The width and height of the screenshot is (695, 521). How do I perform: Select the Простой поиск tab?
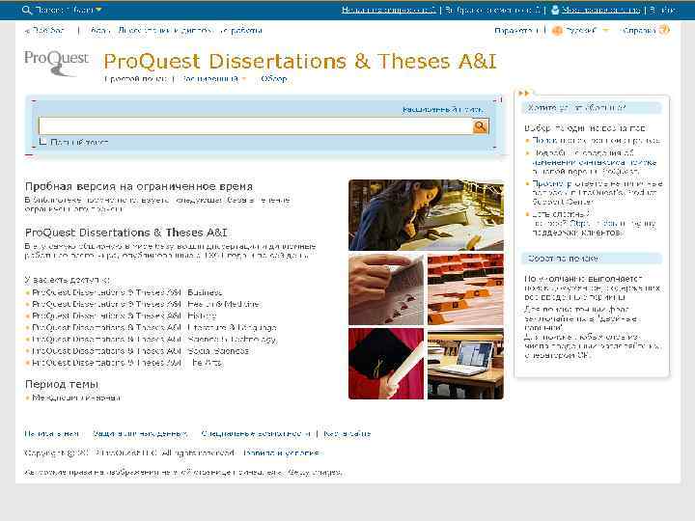pos(136,79)
